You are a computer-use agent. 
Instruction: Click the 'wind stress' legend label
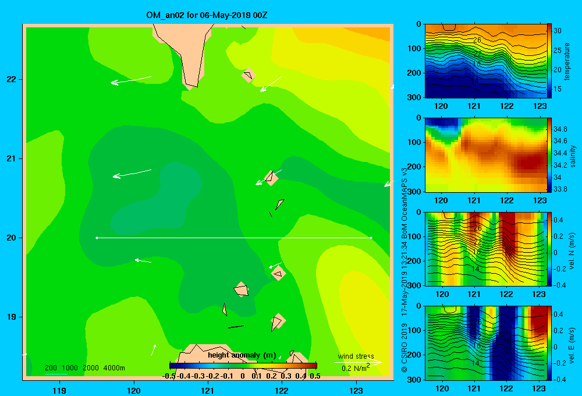pos(356,356)
